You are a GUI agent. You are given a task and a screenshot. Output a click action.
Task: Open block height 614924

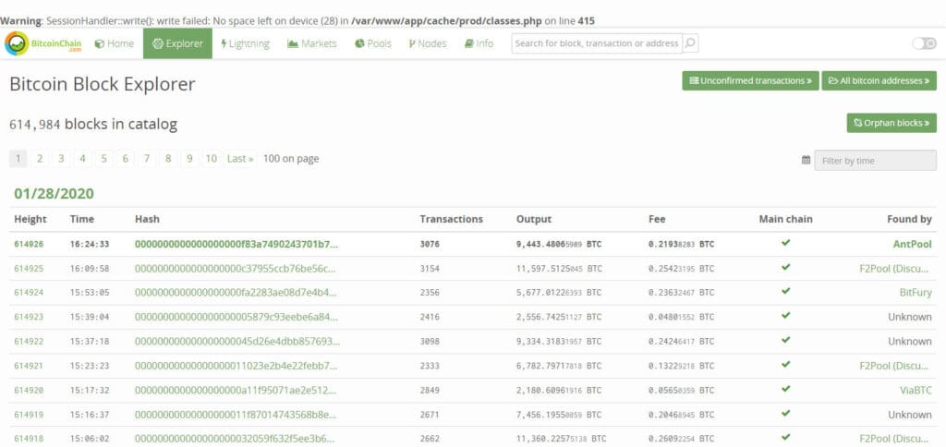pyautogui.click(x=29, y=293)
